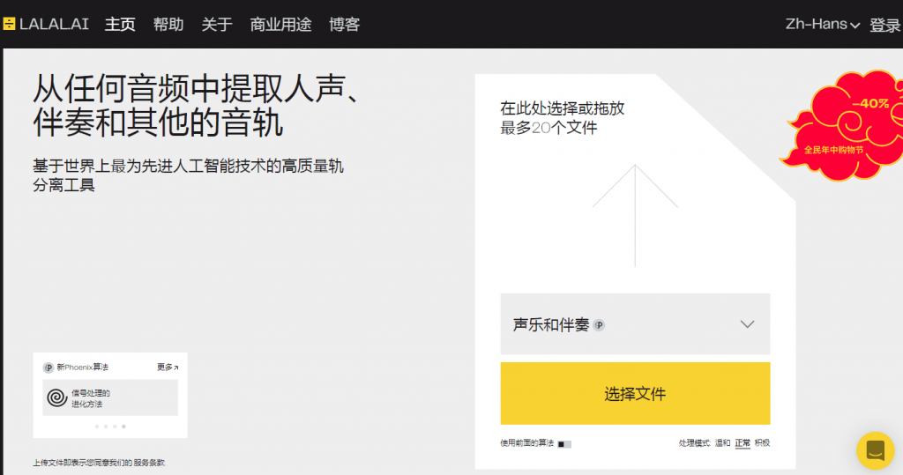903x475 pixels.
Task: Select the fourth carousel dot in Phoenix card
Action: (x=123, y=427)
